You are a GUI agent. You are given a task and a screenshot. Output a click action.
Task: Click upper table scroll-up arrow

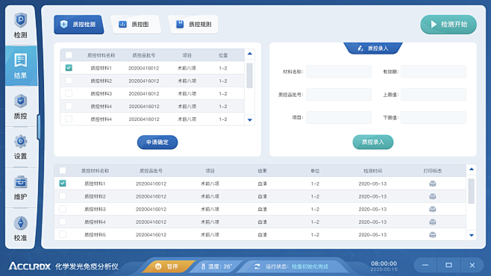pyautogui.click(x=249, y=54)
